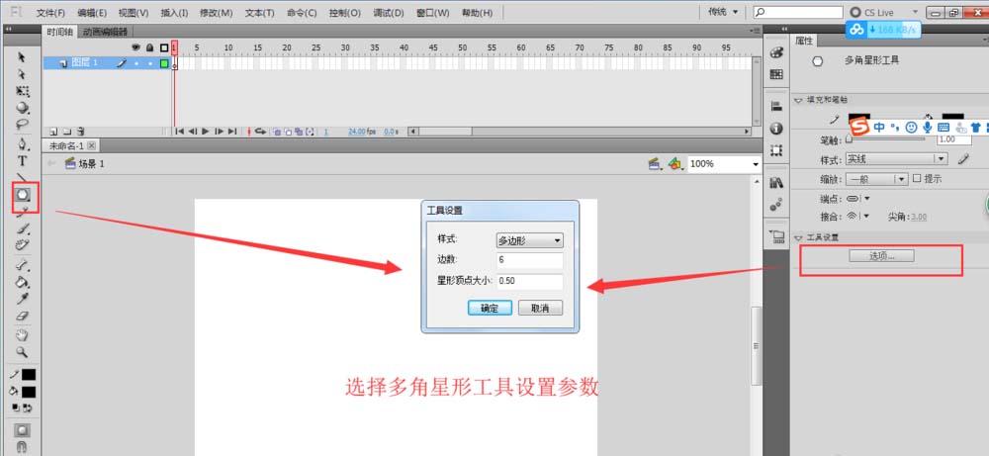Open the 样式 stroke style dropdown
The image size is (989, 456).
pos(896,159)
